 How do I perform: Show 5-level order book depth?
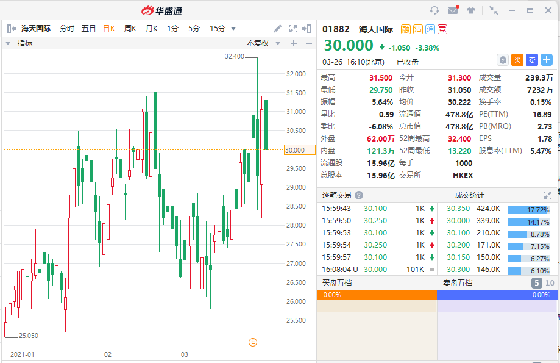pos(536,283)
